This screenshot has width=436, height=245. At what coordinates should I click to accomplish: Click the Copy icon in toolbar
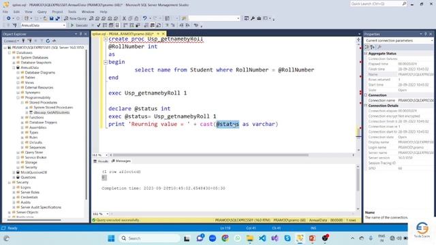click(x=130, y=18)
